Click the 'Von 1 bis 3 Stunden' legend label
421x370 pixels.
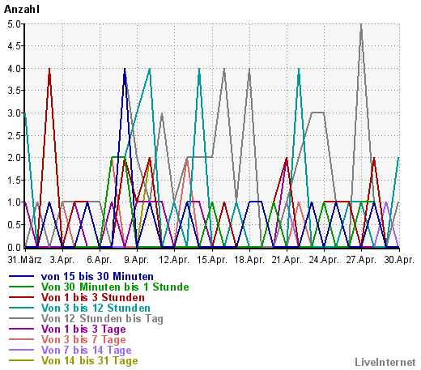[93, 297]
